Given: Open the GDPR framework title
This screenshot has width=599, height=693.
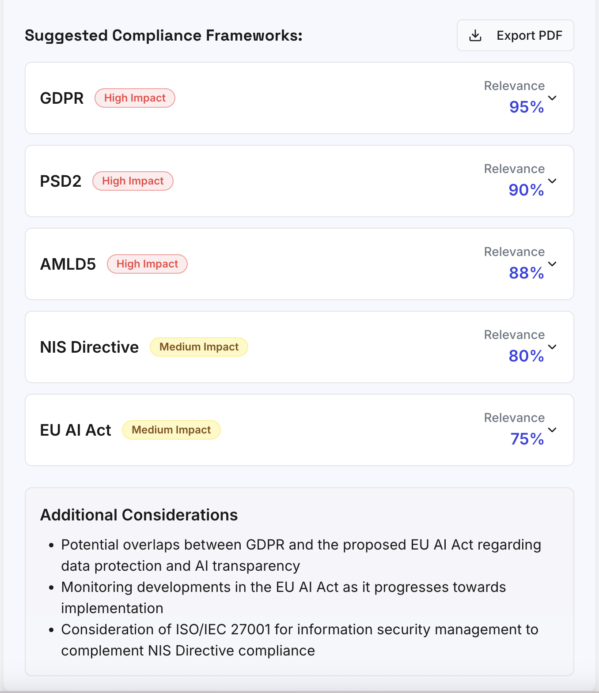Looking at the screenshot, I should pyautogui.click(x=62, y=98).
